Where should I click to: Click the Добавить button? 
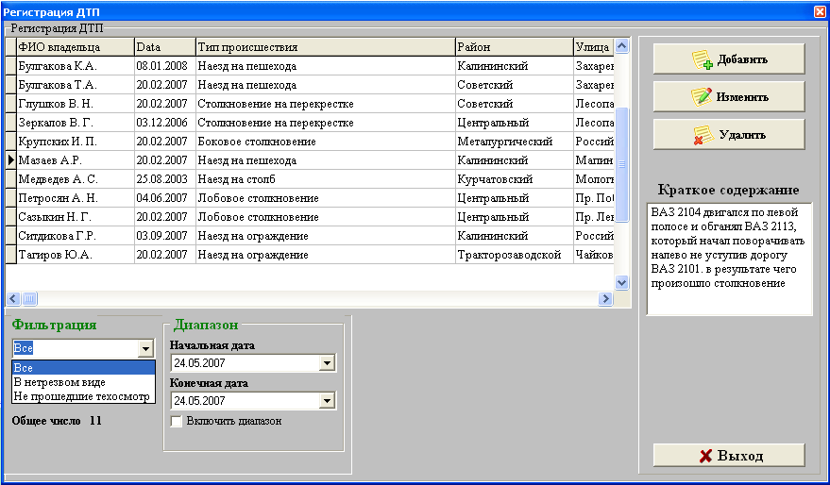(729, 59)
